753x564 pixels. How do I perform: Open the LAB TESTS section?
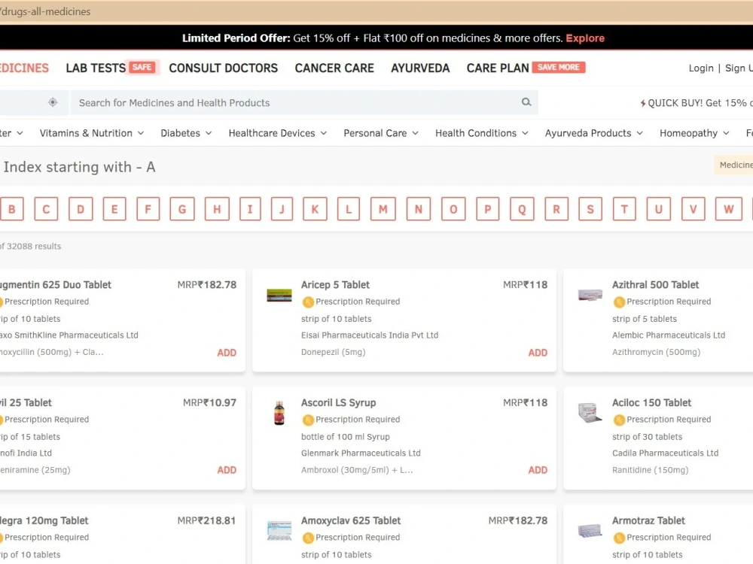(96, 68)
